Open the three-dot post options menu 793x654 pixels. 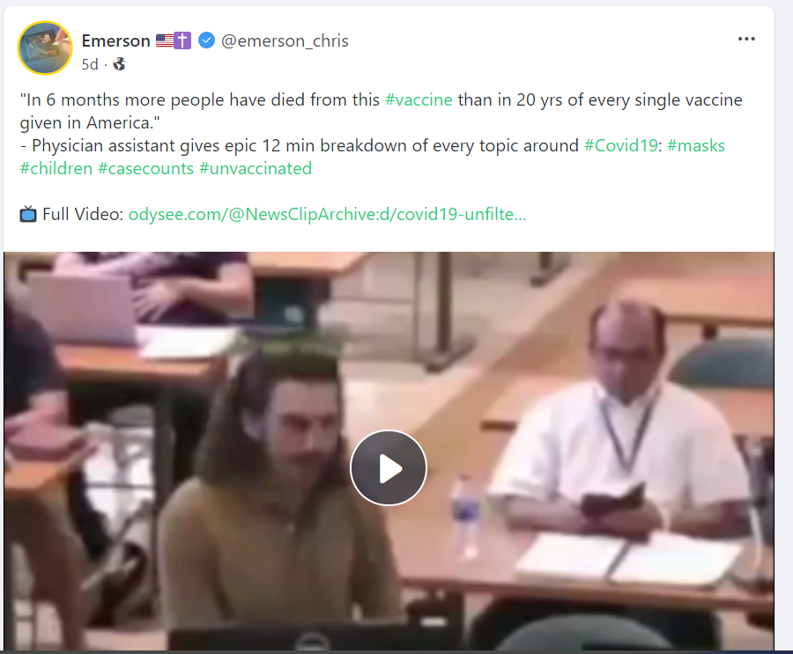[746, 39]
